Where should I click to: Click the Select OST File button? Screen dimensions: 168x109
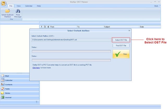121,40
